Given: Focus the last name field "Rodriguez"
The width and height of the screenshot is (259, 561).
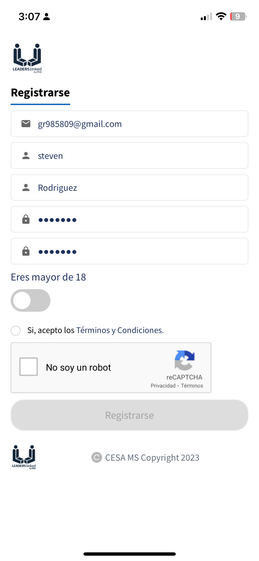Looking at the screenshot, I should [x=137, y=188].
